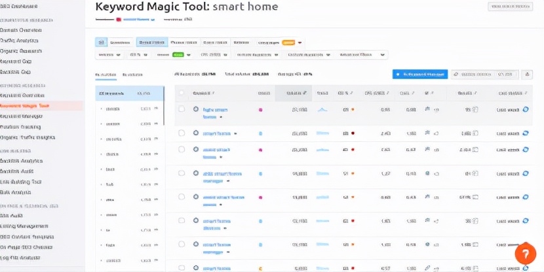Click the trend sparkline in the first row
The image size is (544, 272).
tap(322, 110)
